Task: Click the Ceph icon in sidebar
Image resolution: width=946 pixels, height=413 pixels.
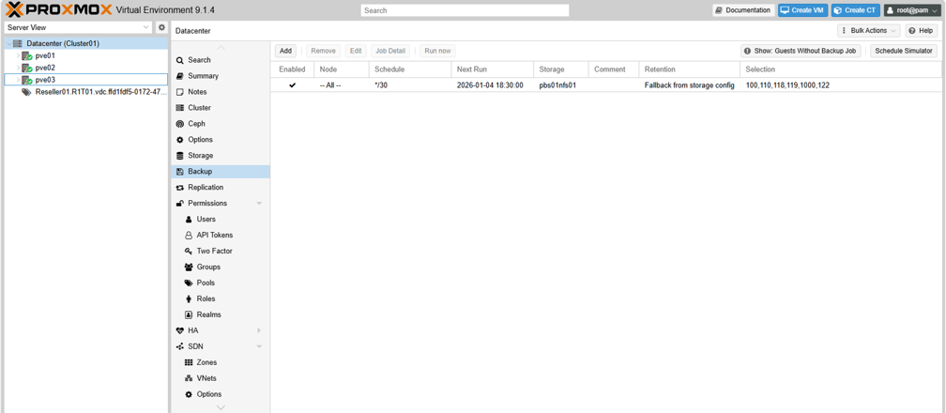Action: (180, 124)
